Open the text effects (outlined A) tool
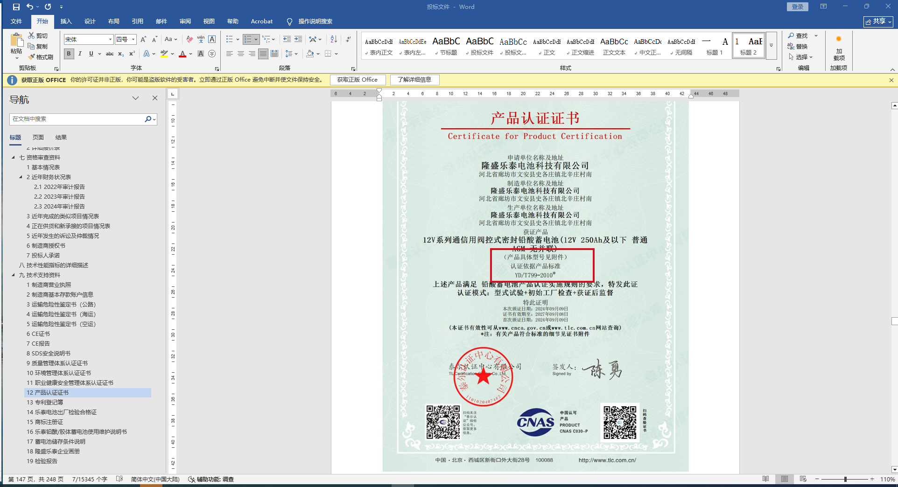 click(147, 54)
